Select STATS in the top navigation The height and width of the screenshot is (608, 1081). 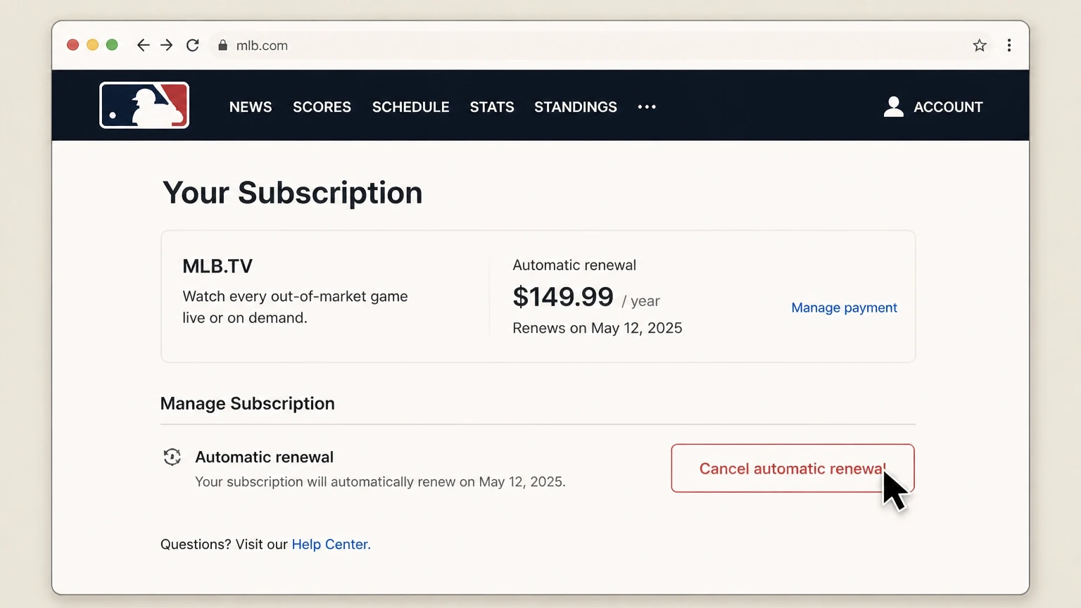click(x=492, y=107)
